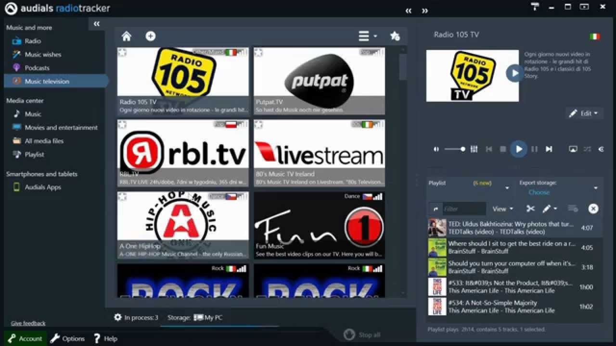Pause playback in player controls
616x346 pixels.
(534, 149)
